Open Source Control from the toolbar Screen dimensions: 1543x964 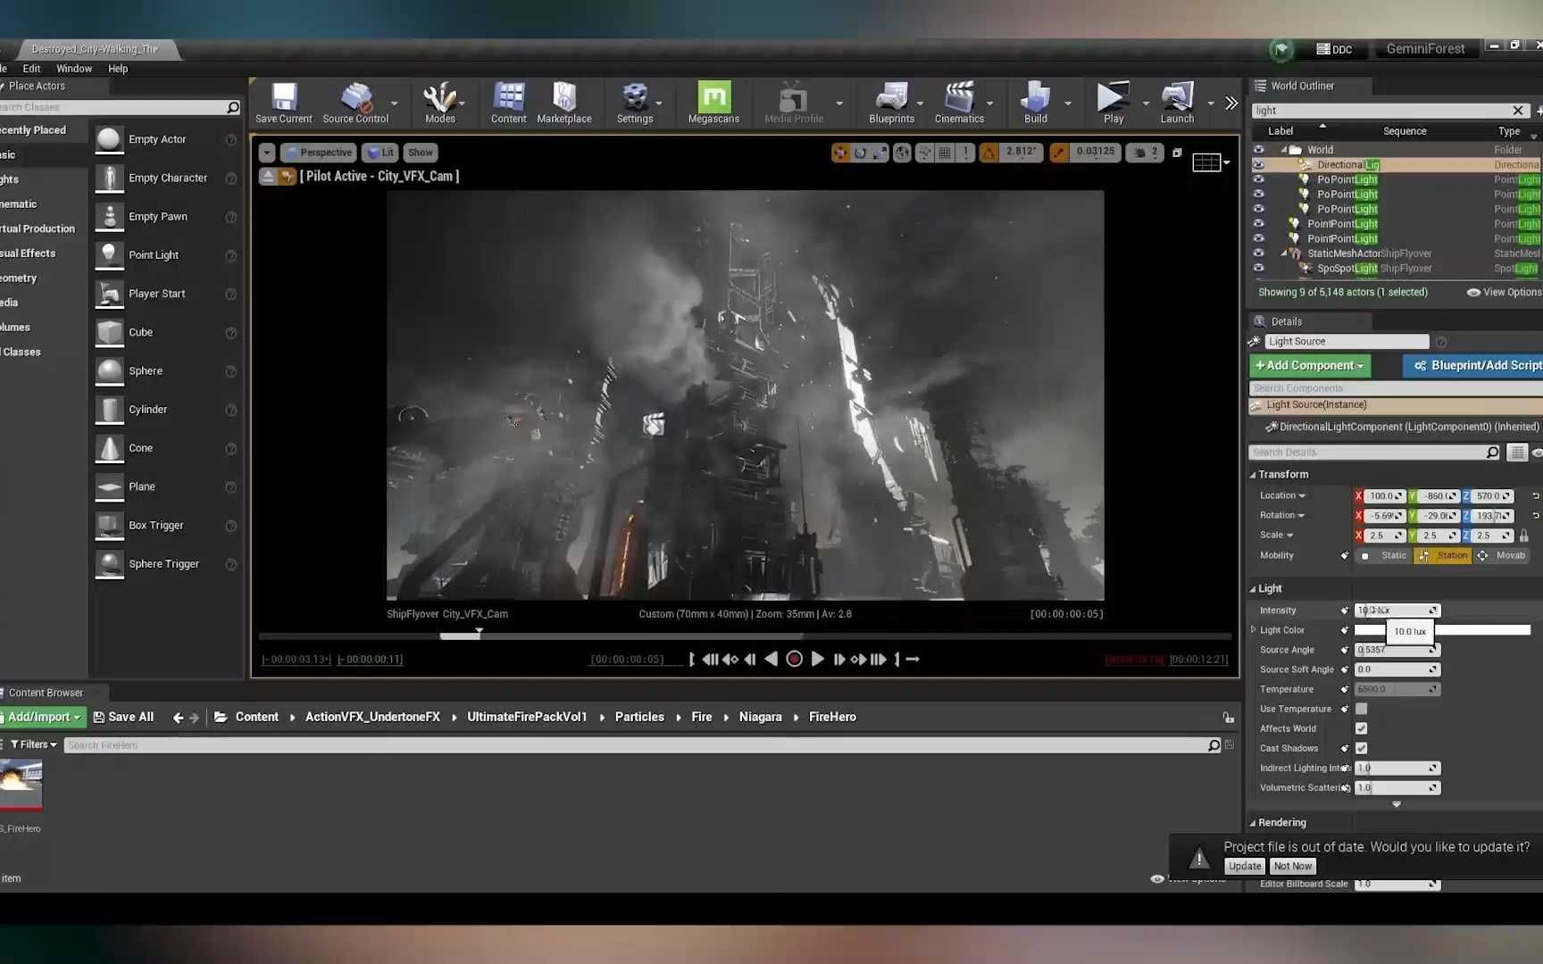[x=355, y=103]
